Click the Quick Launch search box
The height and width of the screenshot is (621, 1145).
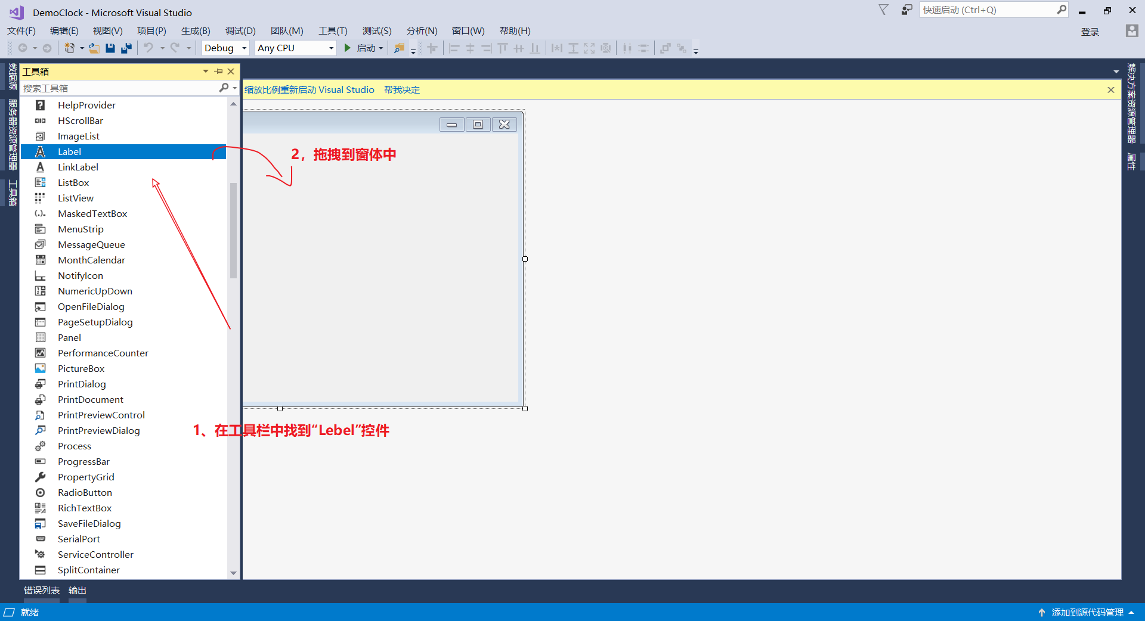(x=988, y=10)
